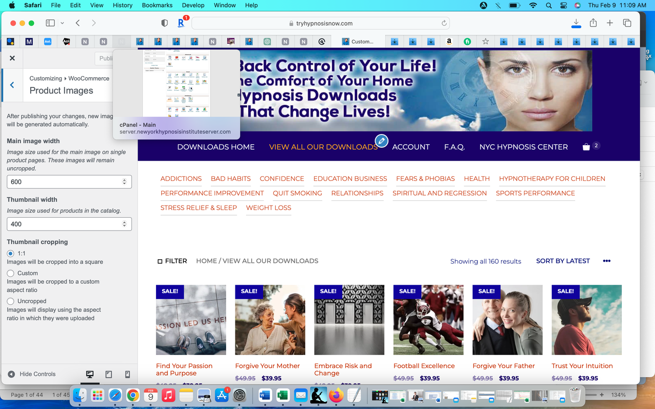Screen dimensions: 655x409
Task: Click the blue pencil edit shortcut icon
Action: coord(381,141)
